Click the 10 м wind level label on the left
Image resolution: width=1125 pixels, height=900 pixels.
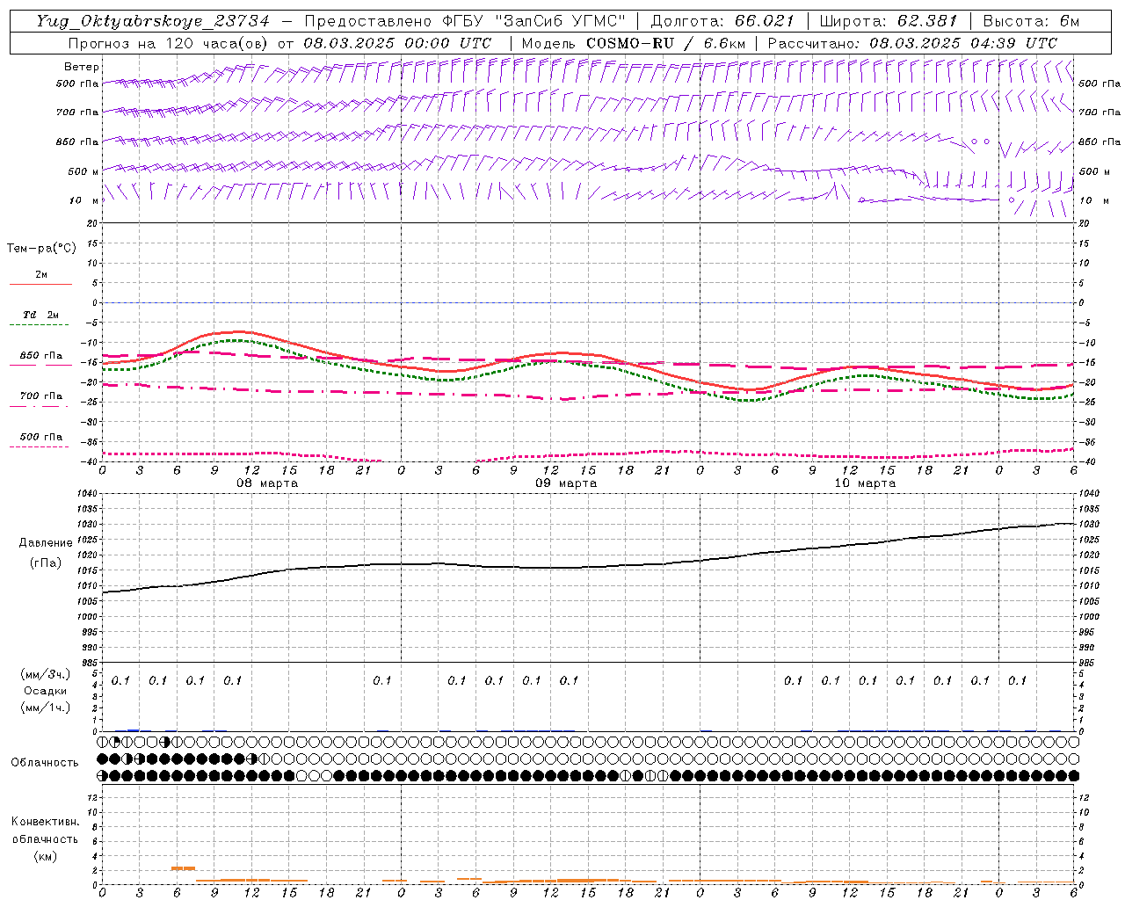point(84,200)
